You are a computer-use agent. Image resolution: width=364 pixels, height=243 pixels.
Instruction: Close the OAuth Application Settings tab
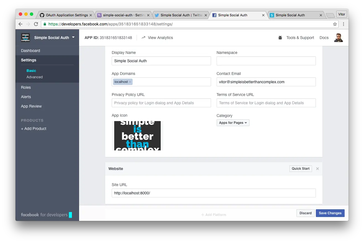pyautogui.click(x=91, y=15)
